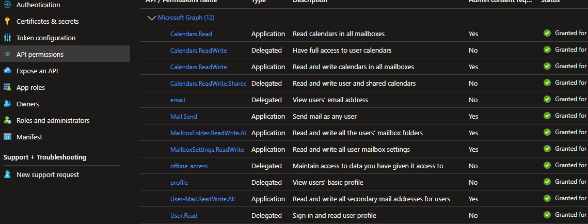Click 'Yes' admin consent in Calendars.Read row
This screenshot has height=224, width=588.
point(473,34)
